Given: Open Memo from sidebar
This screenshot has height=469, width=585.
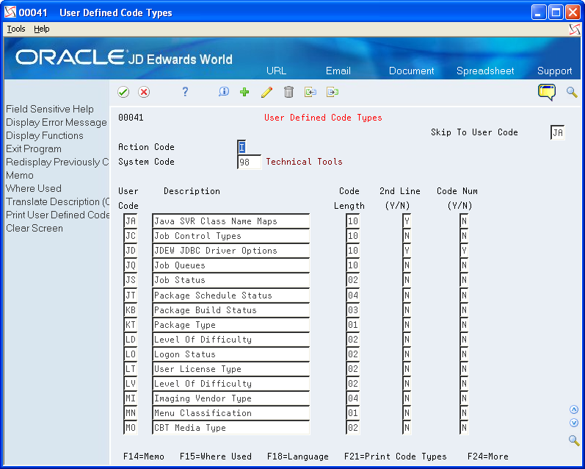Looking at the screenshot, I should click(20, 175).
